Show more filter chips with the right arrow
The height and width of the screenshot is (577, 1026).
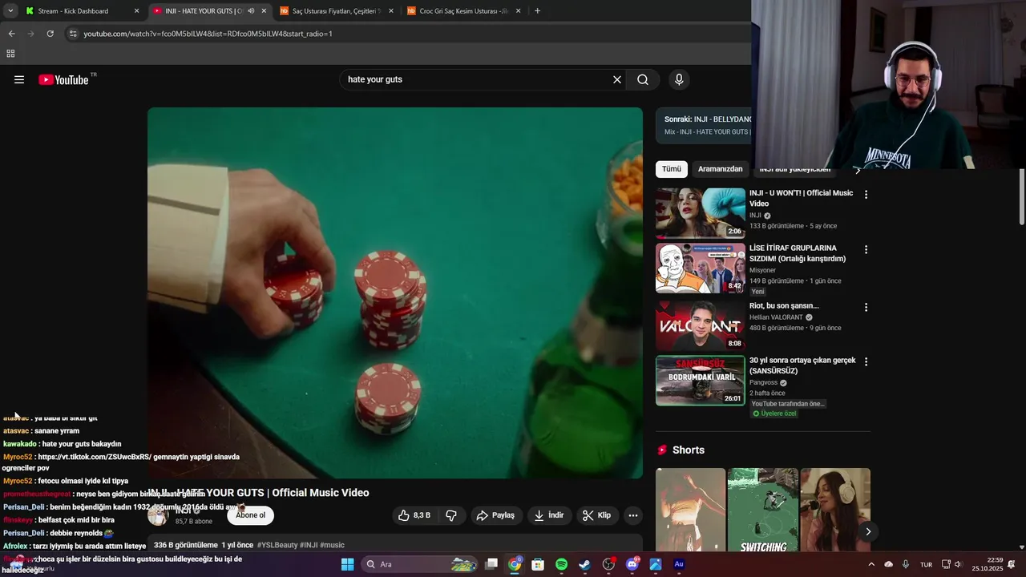tap(857, 170)
